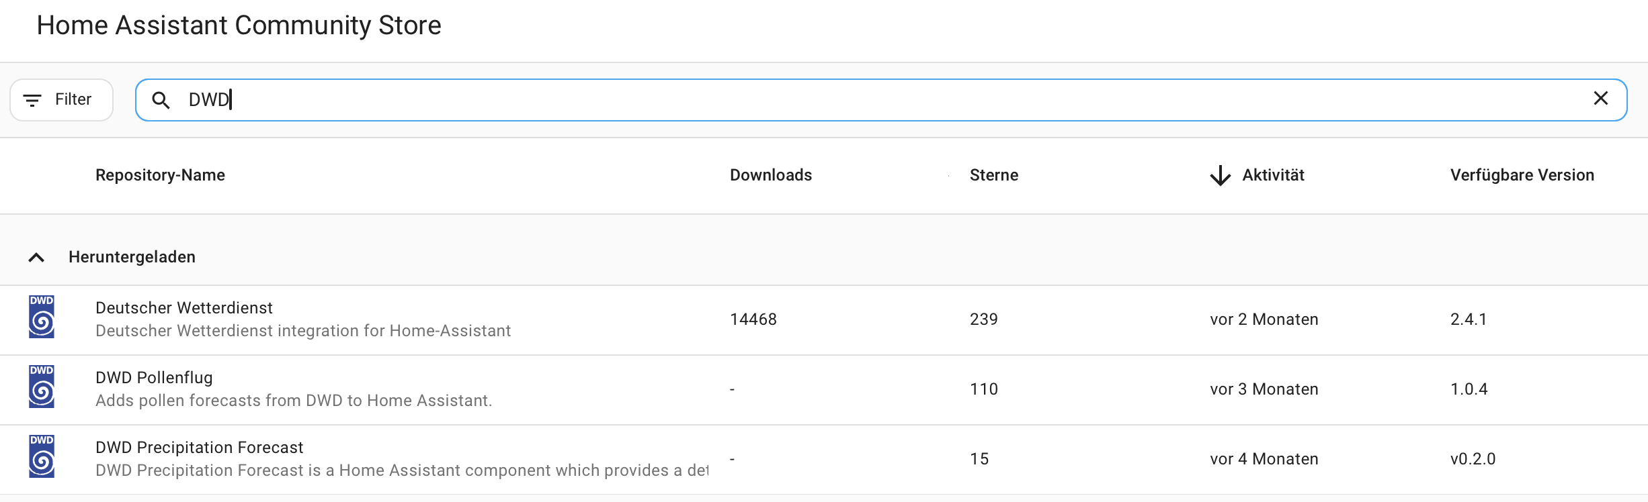
Task: Sort by Aktivität column header
Action: pos(1272,175)
